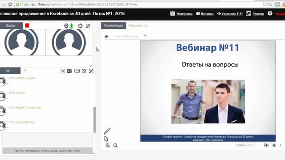This screenshot has height=160, width=285.
Task: Expand the video panel to fullscreen
Action: point(88,26)
